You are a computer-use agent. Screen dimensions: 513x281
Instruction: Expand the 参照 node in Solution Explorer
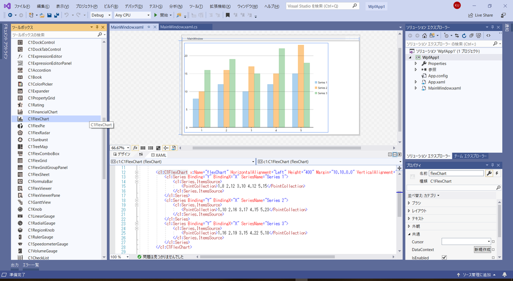[x=416, y=69]
